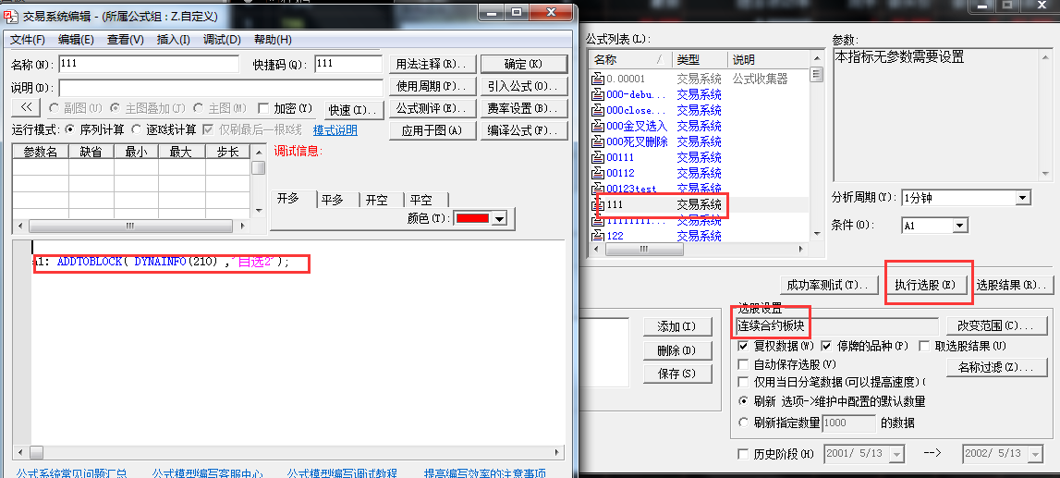Image resolution: width=1060 pixels, height=478 pixels.
Task: Toggle the 加密 checkbox
Action: coord(263,108)
